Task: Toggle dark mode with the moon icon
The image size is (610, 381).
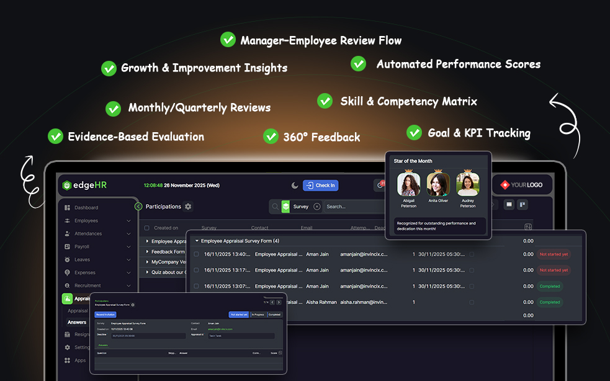Action: (x=295, y=185)
